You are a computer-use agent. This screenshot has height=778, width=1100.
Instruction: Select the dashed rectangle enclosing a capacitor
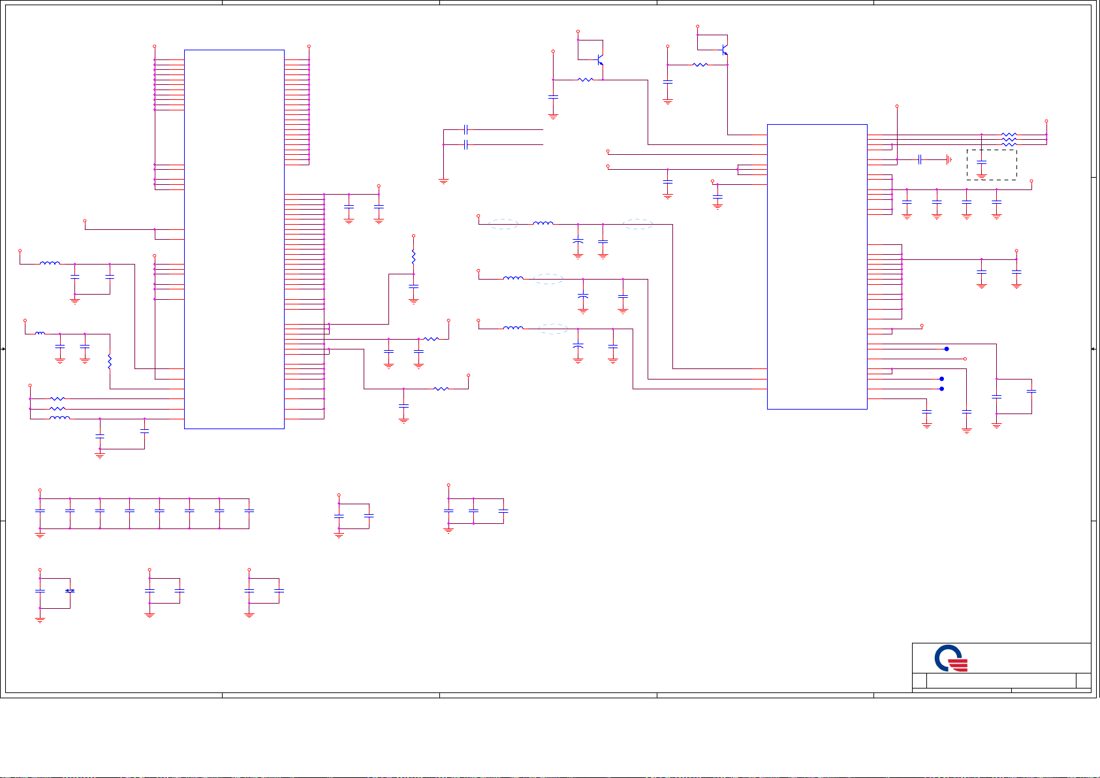coord(992,165)
